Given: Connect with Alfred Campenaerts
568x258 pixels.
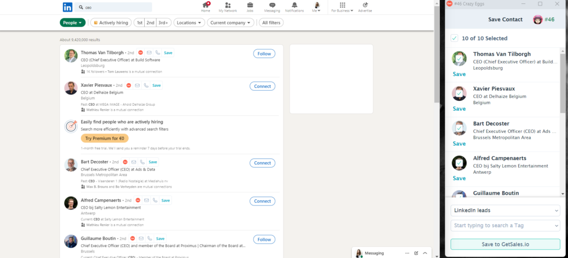Looking at the screenshot, I should tap(264, 201).
